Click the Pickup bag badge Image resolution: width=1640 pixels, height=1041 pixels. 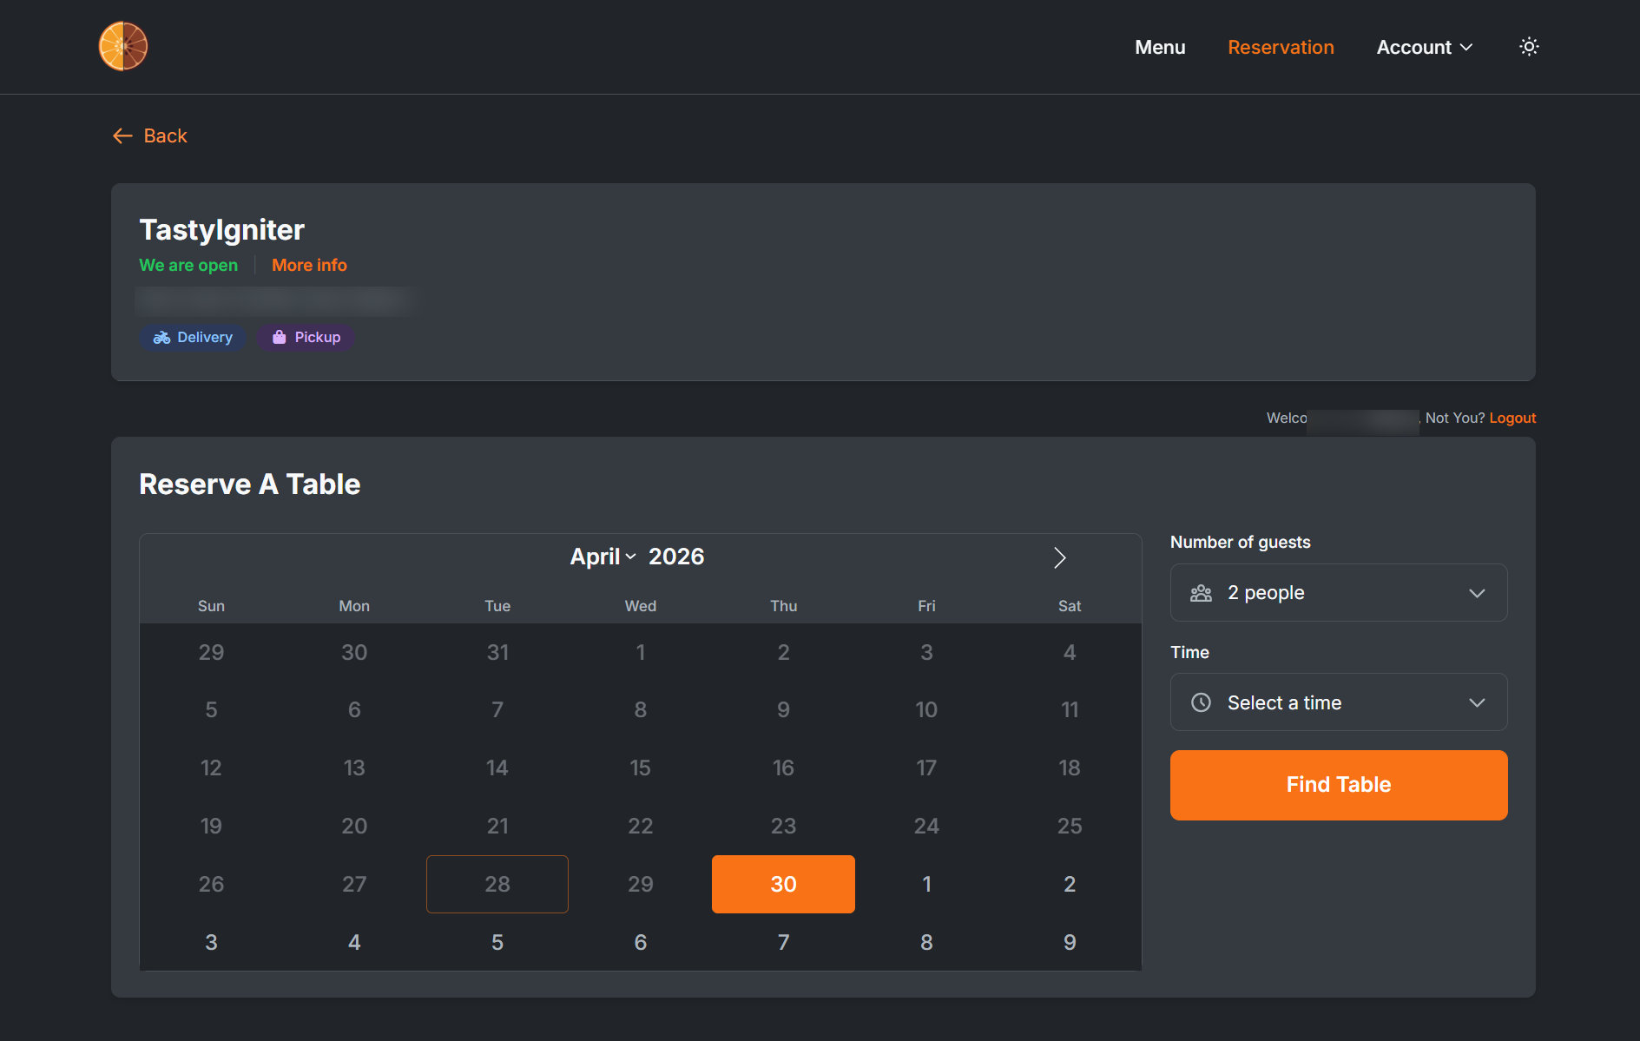coord(306,338)
